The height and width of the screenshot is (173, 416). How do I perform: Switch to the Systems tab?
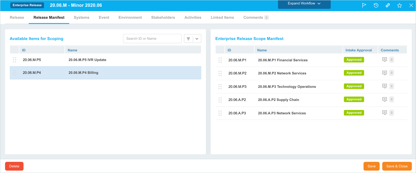(81, 18)
